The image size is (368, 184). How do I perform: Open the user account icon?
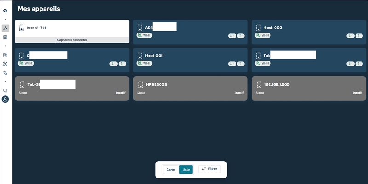(5, 99)
